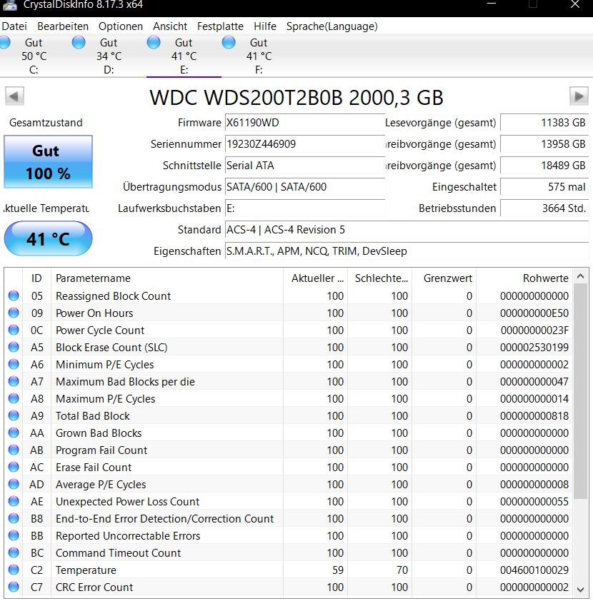
Task: Click status icon of Maximum P/E Cycles
Action: (14, 398)
